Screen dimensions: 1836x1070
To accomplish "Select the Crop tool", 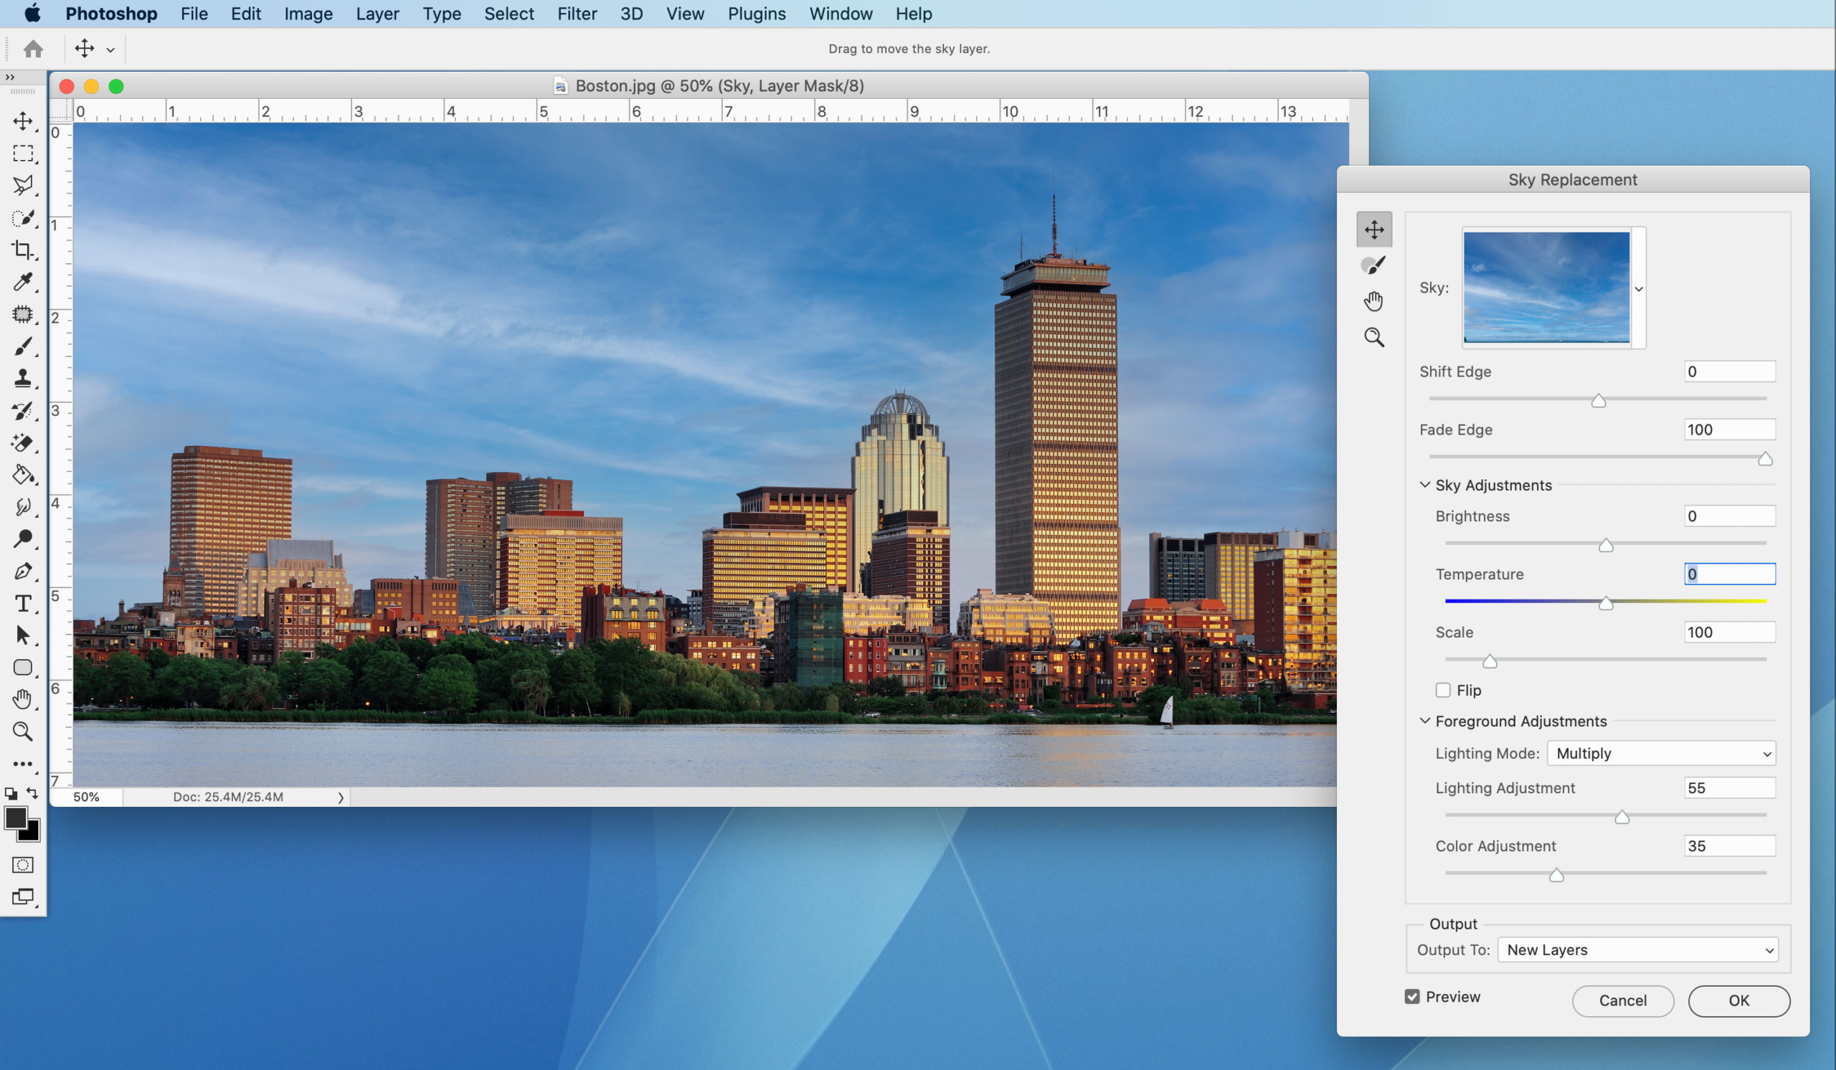I will tap(22, 250).
